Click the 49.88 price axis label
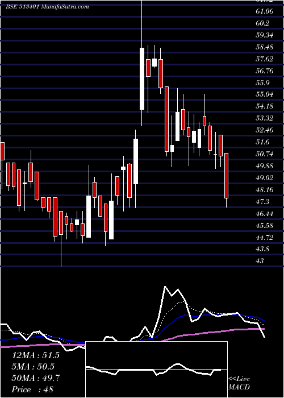 pos(265,166)
